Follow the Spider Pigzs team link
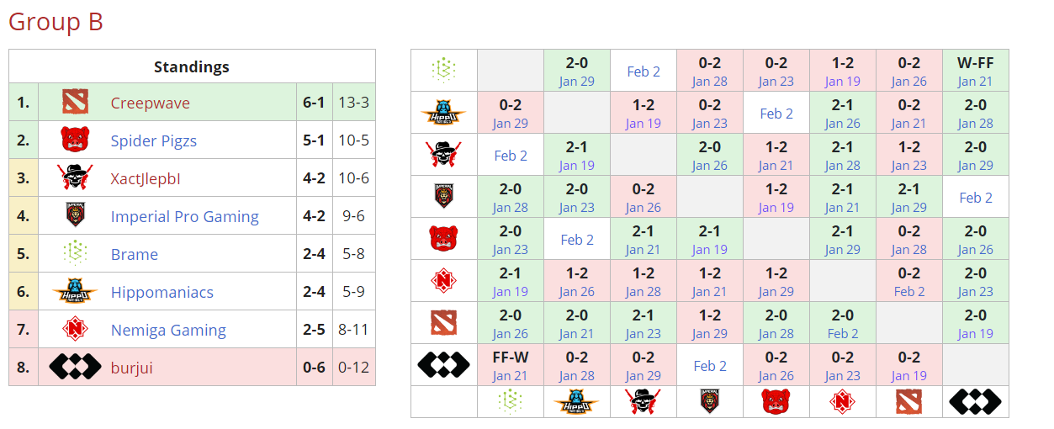 [x=153, y=141]
